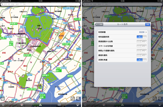
Task: Tap 三田二 blue label on left map
Action: [15, 100]
